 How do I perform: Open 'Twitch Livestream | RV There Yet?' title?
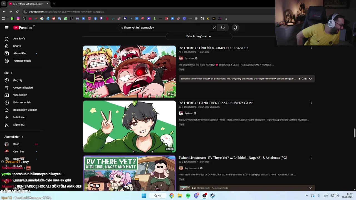[233, 158]
